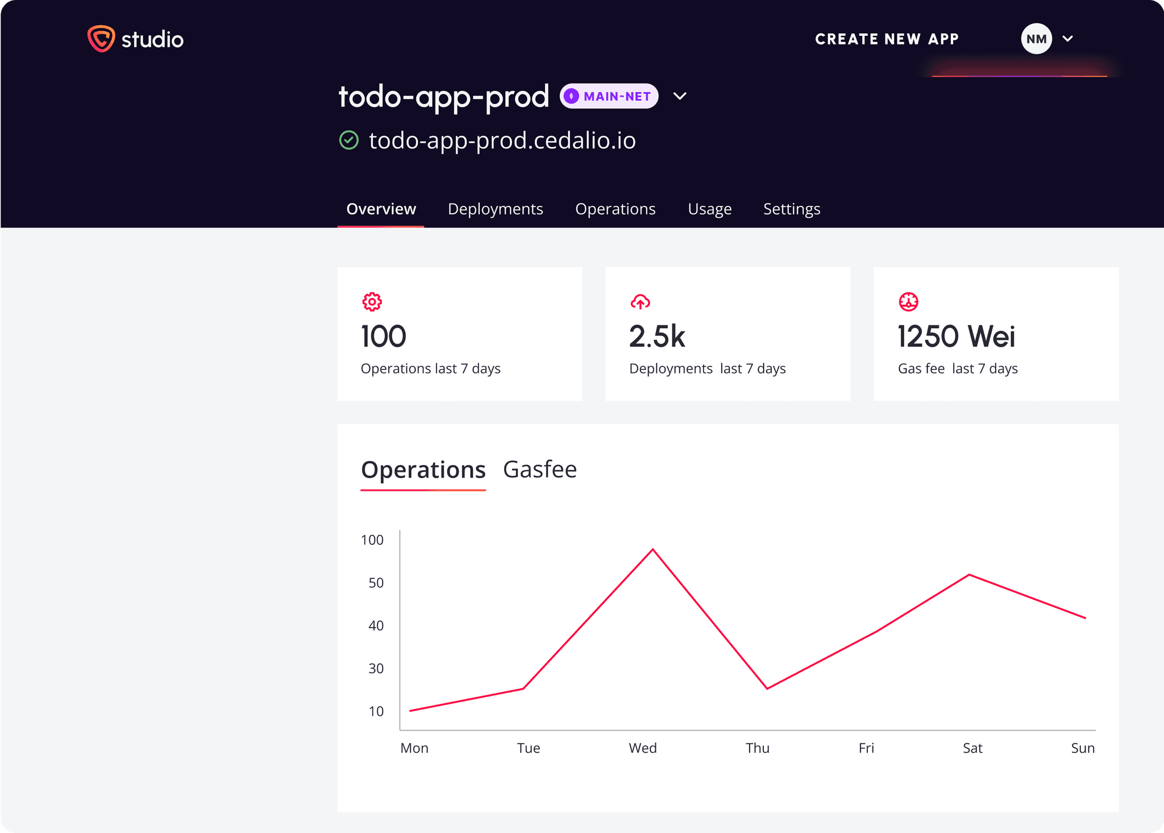Click the gauge icon on Gas fee card
Image resolution: width=1164 pixels, height=833 pixels.
(x=908, y=302)
